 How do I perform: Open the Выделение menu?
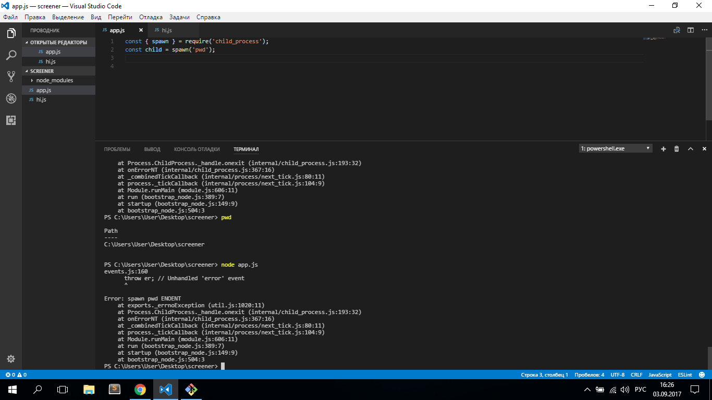(68, 17)
